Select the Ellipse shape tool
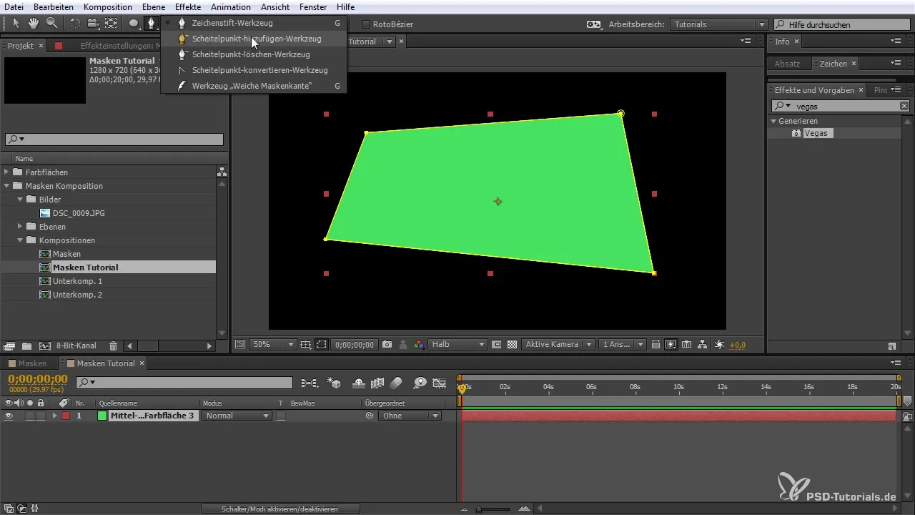The height and width of the screenshot is (515, 915). click(x=134, y=23)
